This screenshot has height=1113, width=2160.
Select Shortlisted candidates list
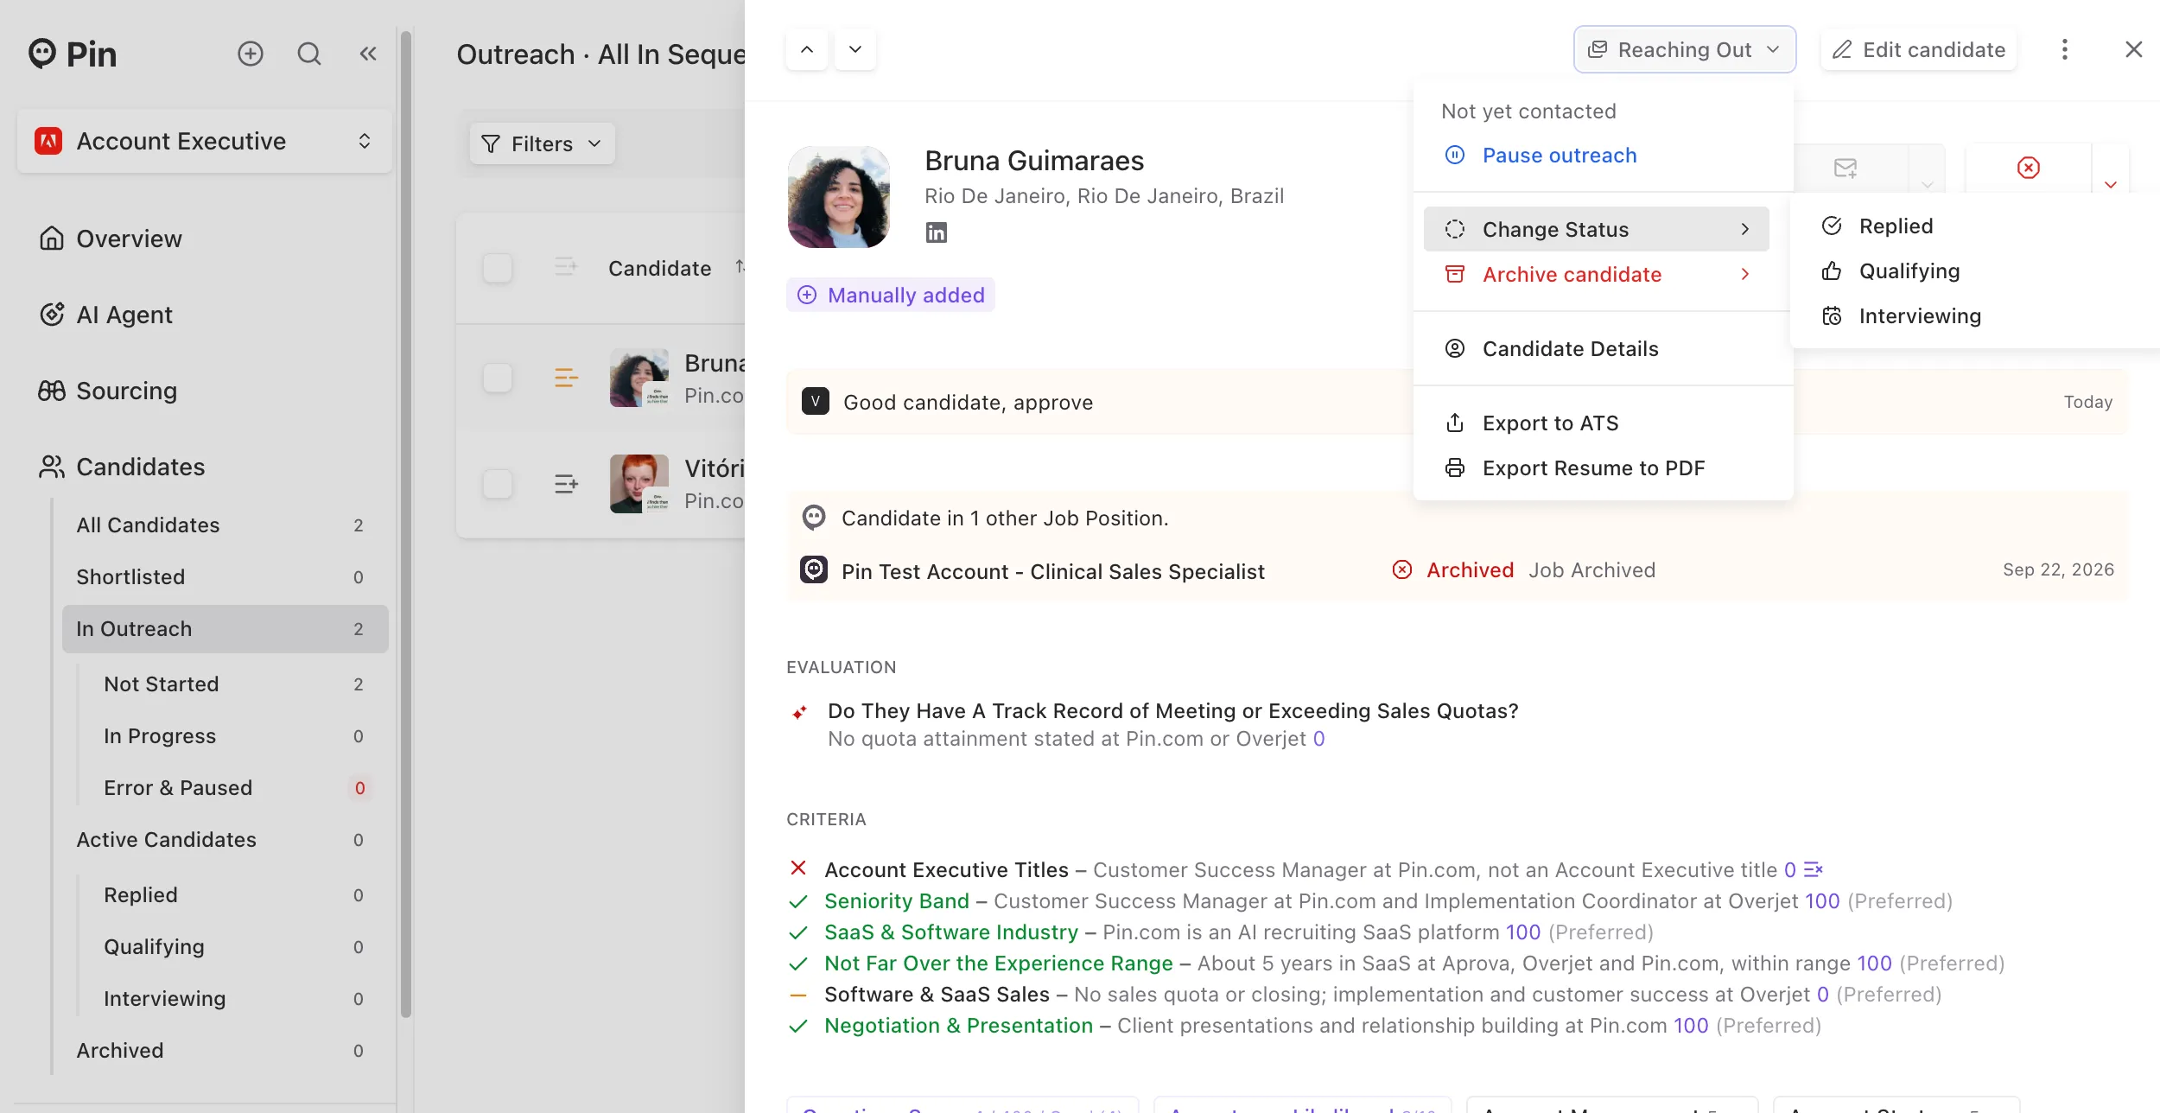[225, 576]
